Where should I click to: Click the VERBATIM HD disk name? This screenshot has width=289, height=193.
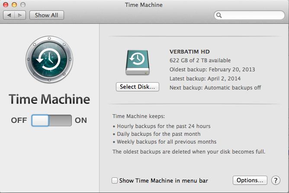click(x=189, y=52)
